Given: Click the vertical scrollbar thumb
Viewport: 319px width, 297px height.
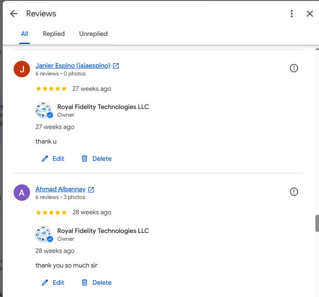Looking at the screenshot, I should (x=317, y=223).
